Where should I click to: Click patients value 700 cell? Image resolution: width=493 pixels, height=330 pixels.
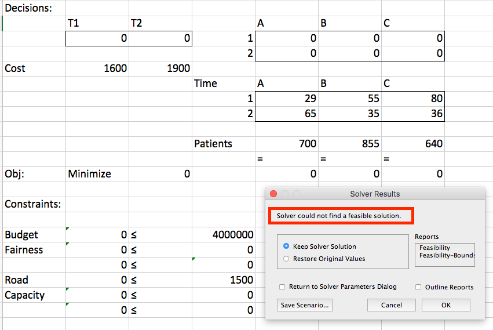[x=287, y=144]
